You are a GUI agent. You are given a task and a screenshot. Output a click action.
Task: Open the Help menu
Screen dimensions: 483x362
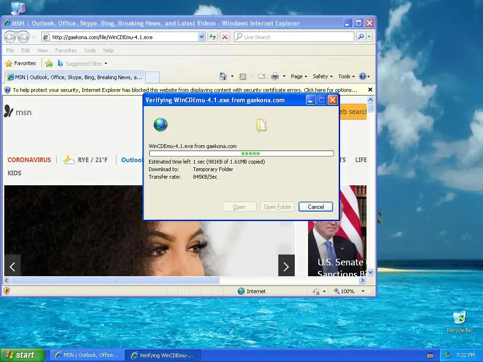[108, 50]
